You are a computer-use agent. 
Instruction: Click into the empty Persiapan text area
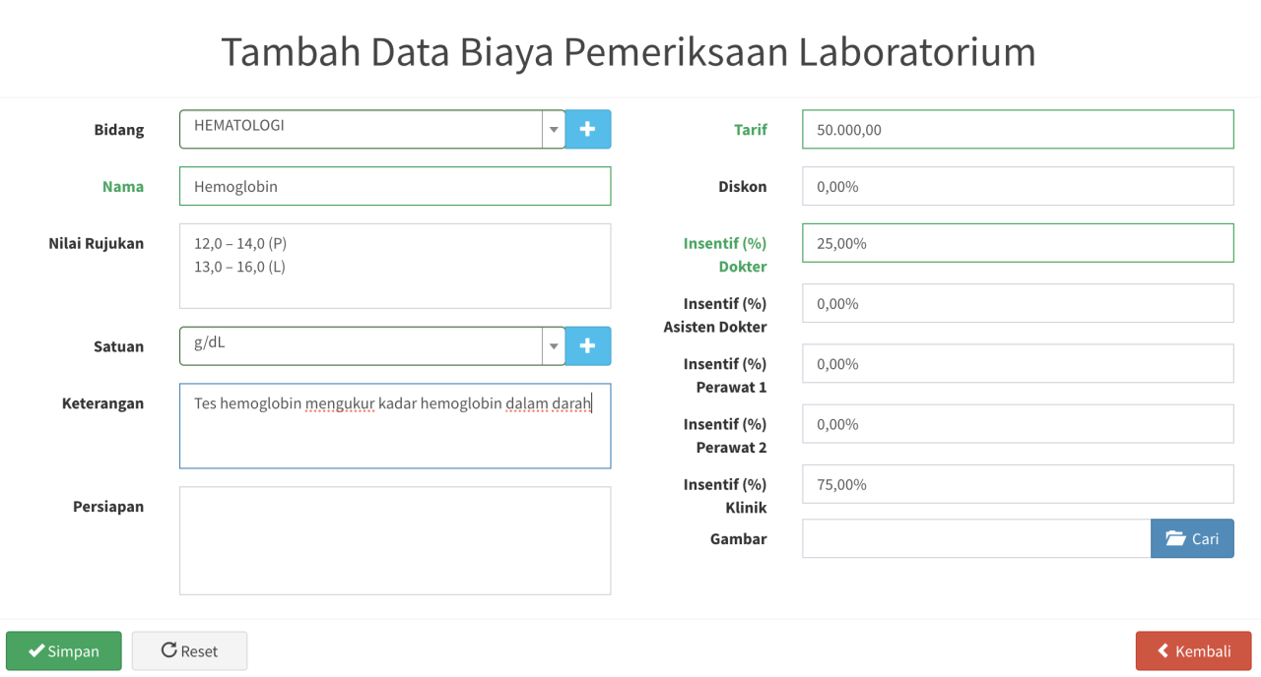pyautogui.click(x=395, y=540)
